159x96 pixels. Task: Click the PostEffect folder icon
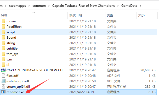3,26
